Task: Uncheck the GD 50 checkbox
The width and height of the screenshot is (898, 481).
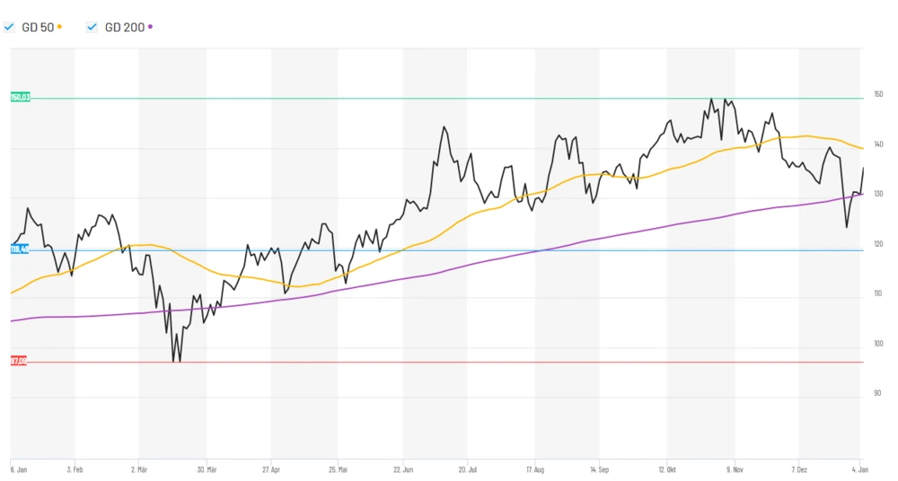Action: (9, 27)
